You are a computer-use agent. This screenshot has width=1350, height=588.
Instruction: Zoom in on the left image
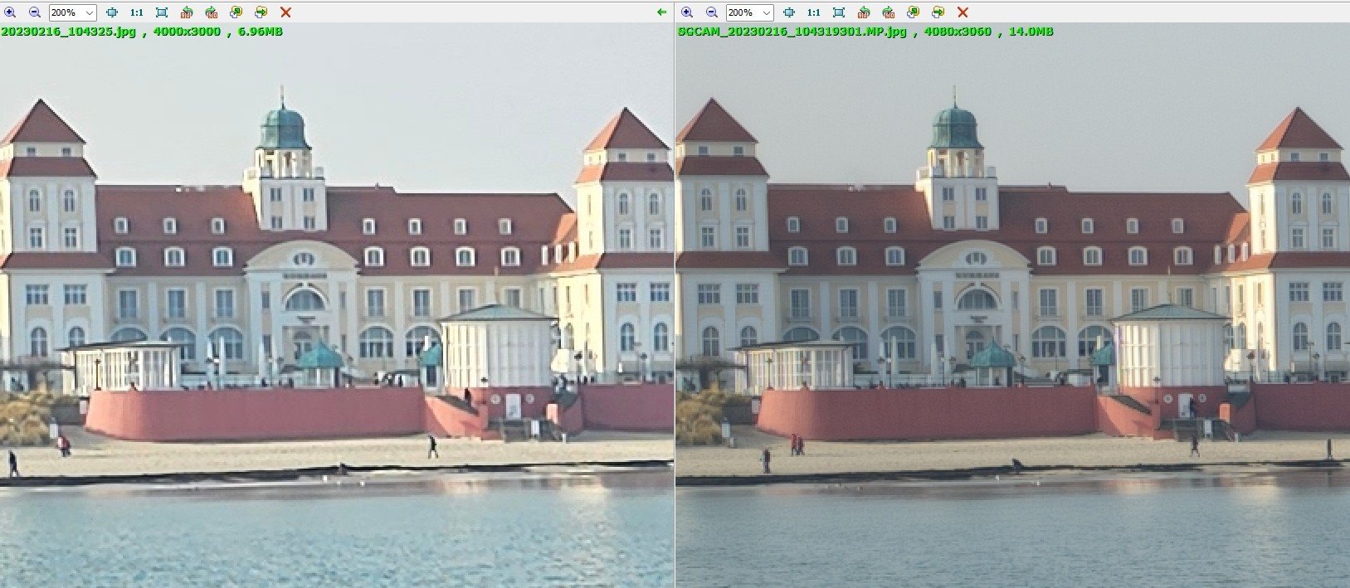(x=10, y=12)
